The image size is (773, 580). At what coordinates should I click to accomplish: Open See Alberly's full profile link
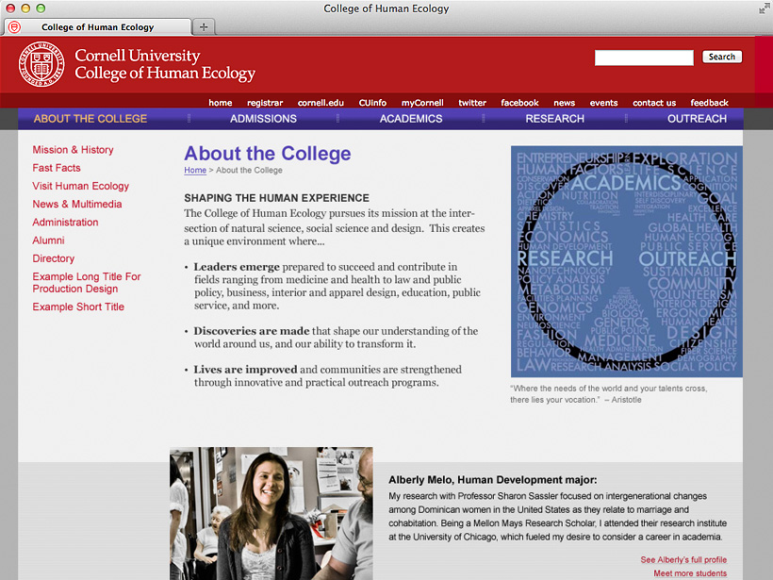[x=683, y=560]
